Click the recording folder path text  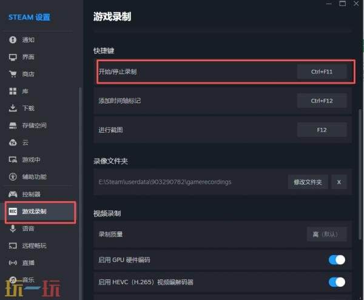coord(165,182)
